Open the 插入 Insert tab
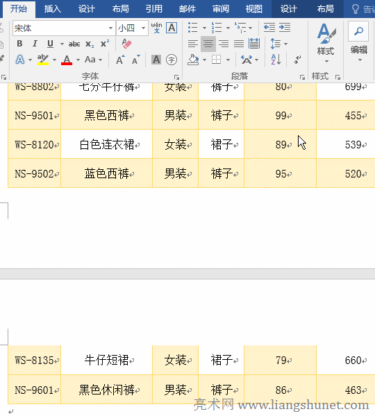375x416 pixels. click(52, 9)
